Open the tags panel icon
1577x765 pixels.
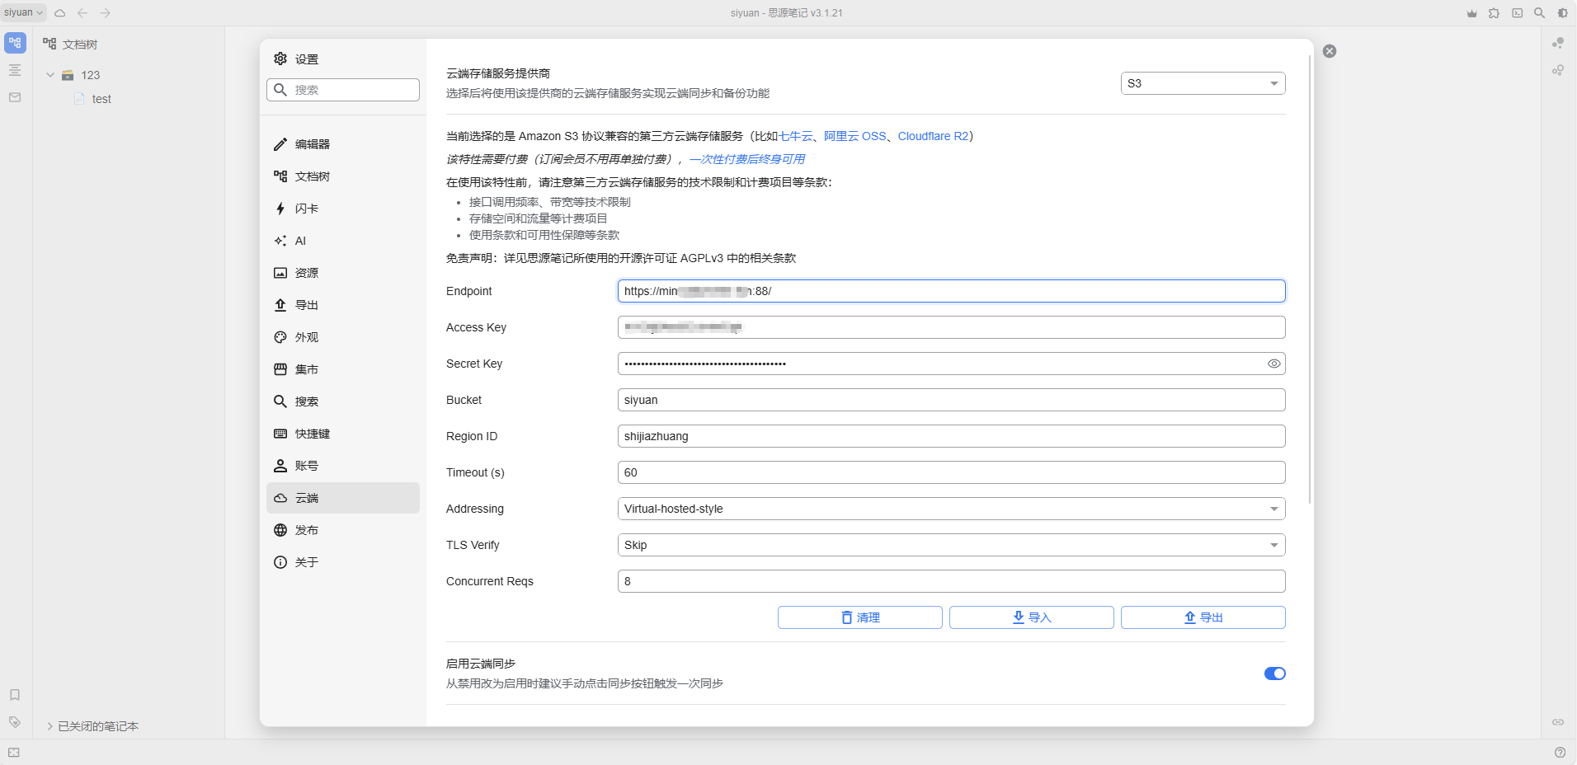click(x=15, y=722)
